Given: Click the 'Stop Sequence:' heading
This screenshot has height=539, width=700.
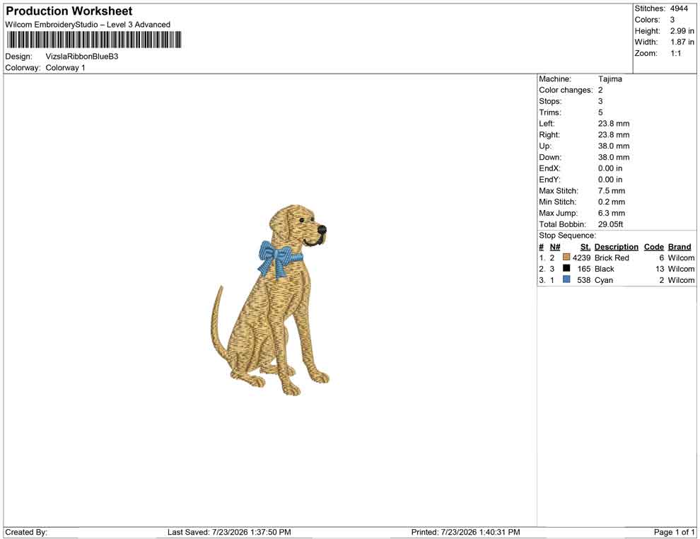Looking at the screenshot, I should pos(567,236).
